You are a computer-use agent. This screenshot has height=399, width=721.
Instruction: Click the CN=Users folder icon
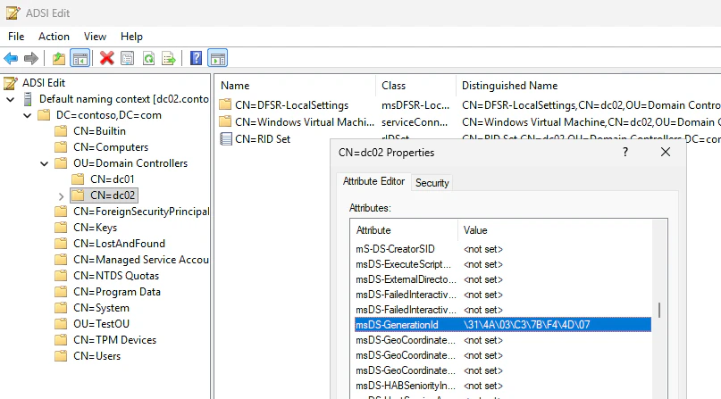(61, 356)
